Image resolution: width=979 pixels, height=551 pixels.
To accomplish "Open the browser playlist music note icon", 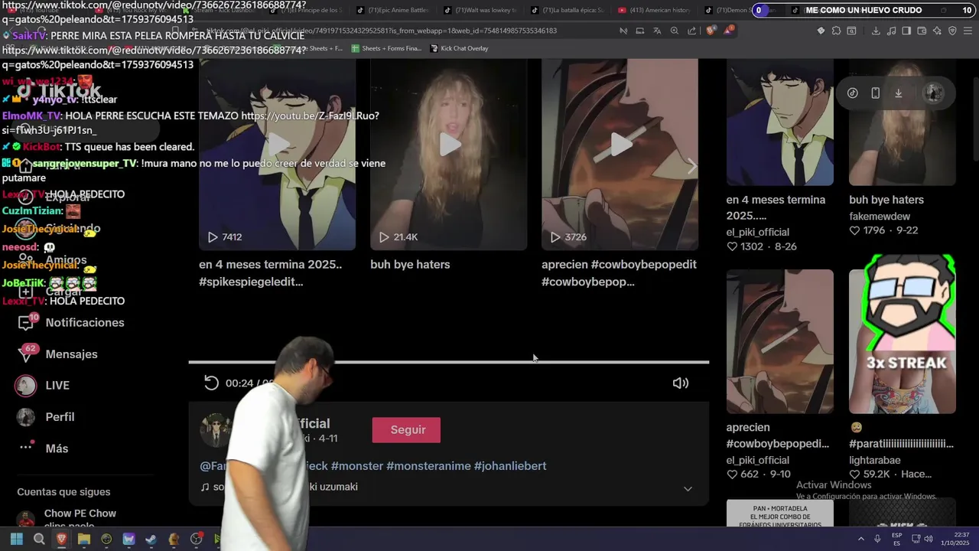I will click(x=891, y=31).
